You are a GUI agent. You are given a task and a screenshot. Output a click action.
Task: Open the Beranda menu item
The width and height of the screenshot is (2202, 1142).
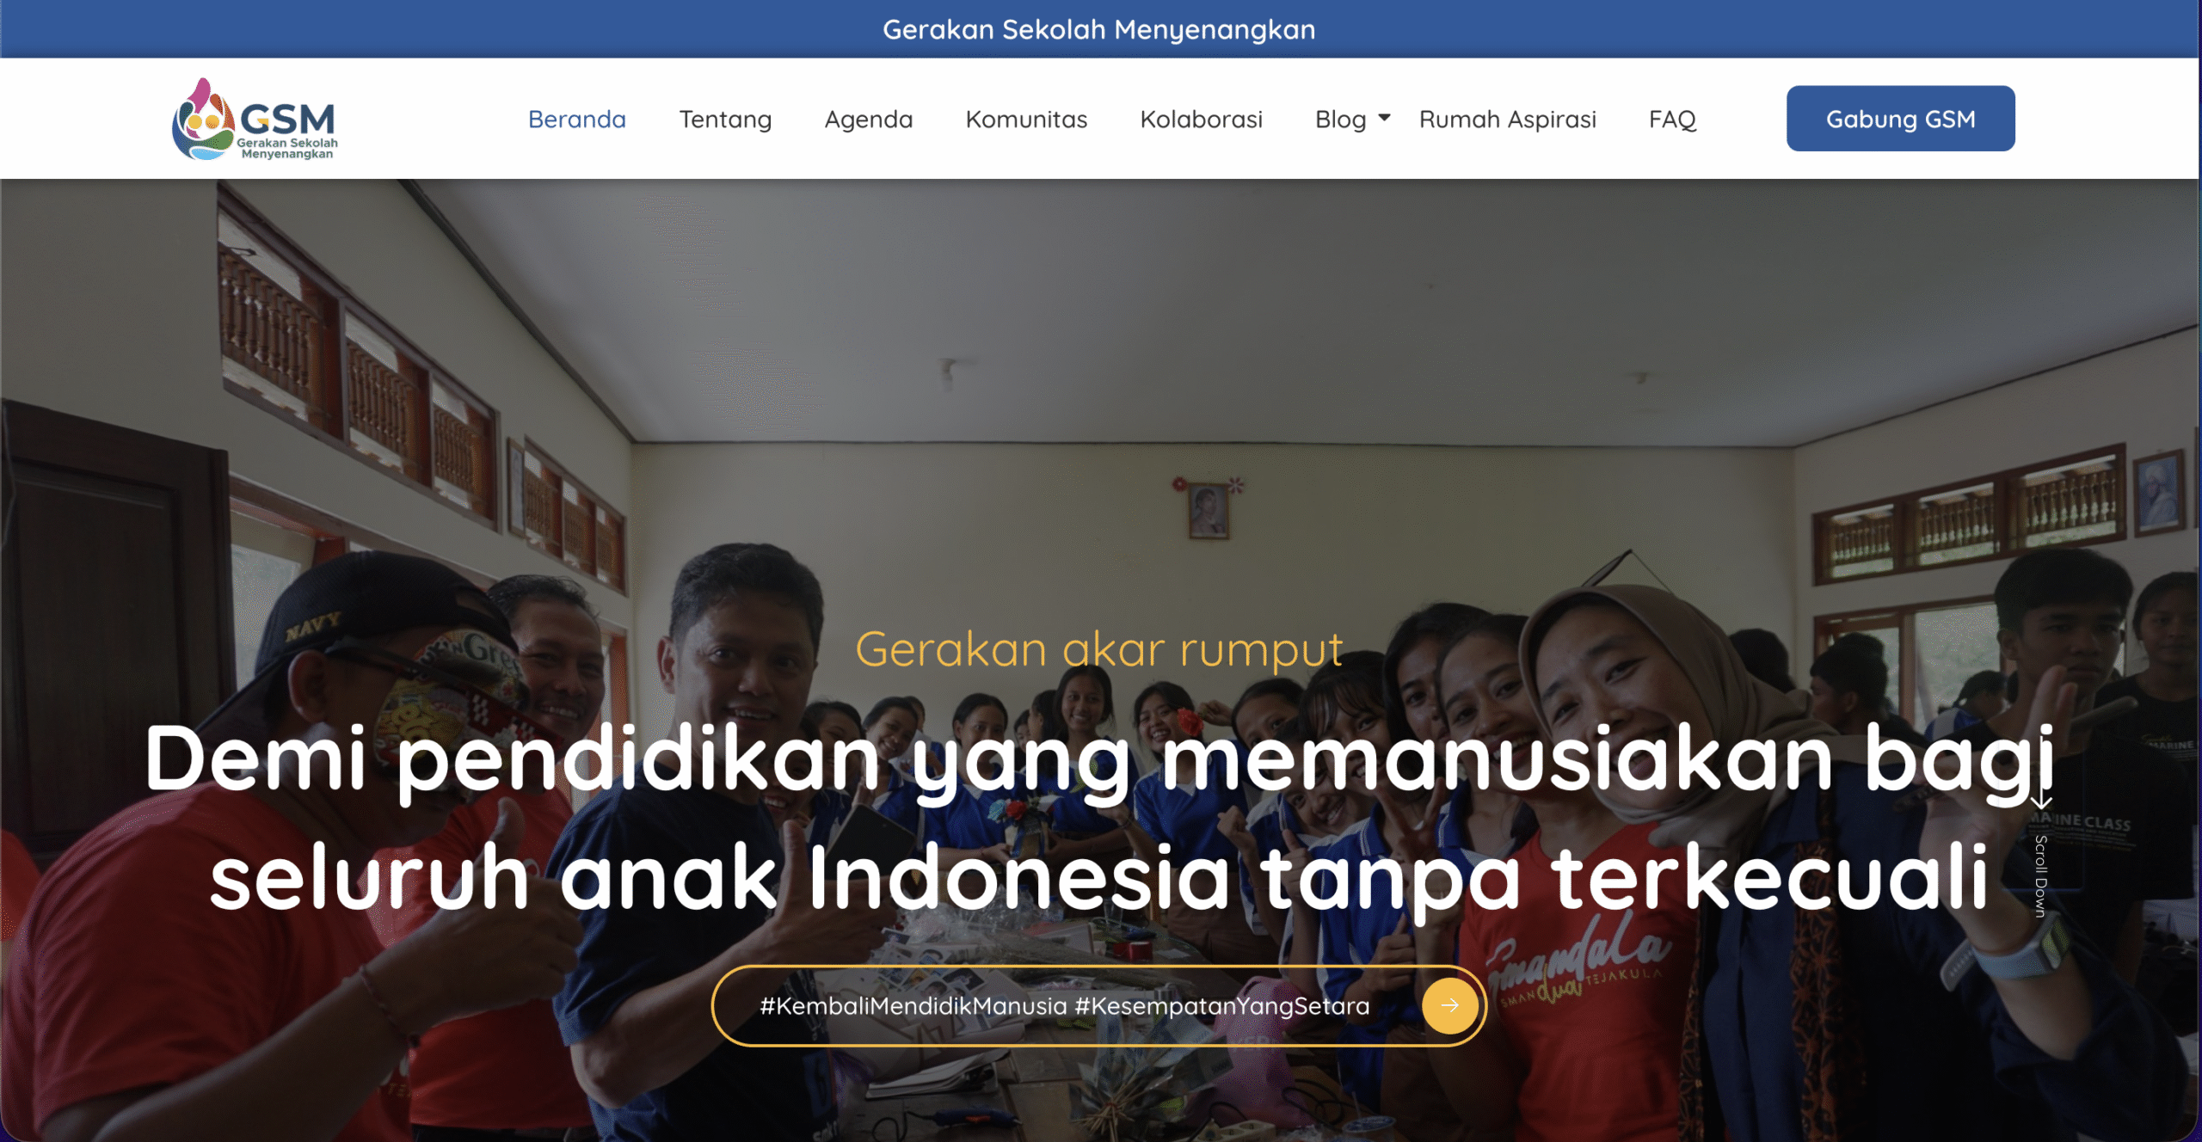pos(577,120)
